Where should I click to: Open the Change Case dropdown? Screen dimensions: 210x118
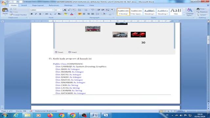pos(60,14)
